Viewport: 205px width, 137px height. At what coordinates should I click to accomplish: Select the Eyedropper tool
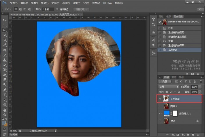5,45
